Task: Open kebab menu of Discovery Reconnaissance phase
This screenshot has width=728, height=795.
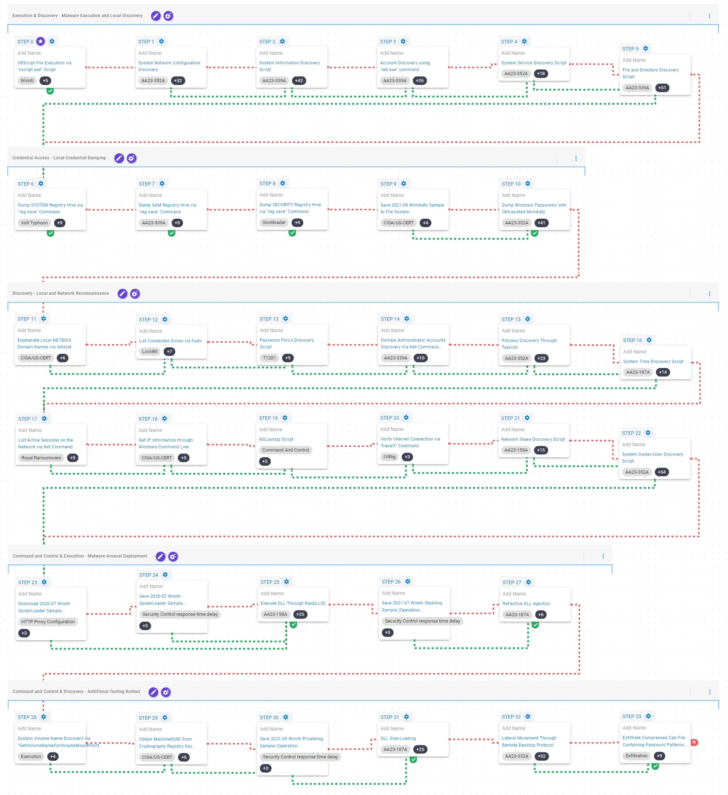Action: tap(709, 294)
